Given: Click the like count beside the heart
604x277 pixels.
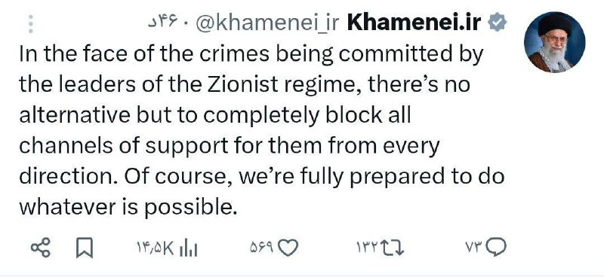Looking at the screenshot, I should [261, 248].
